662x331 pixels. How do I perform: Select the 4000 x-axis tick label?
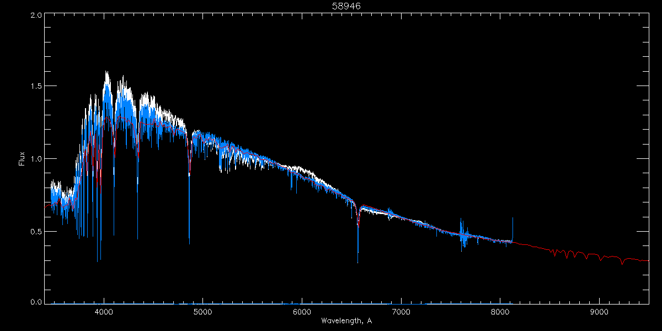coord(104,311)
